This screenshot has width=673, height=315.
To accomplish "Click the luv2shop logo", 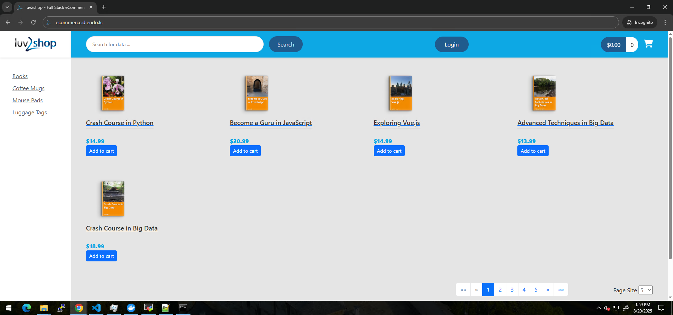I will click(x=36, y=44).
